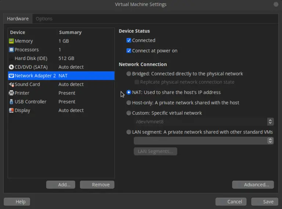This screenshot has height=209, width=282.
Task: Click the USB Controller Present summary
Action: coord(67,102)
